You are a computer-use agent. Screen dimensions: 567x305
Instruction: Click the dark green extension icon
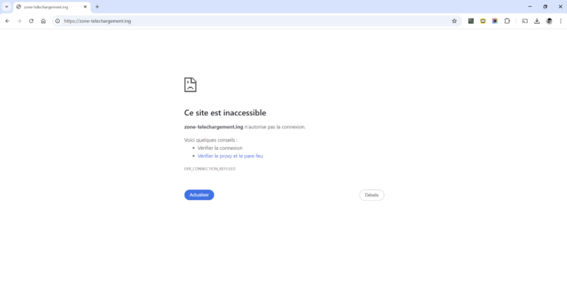click(471, 21)
